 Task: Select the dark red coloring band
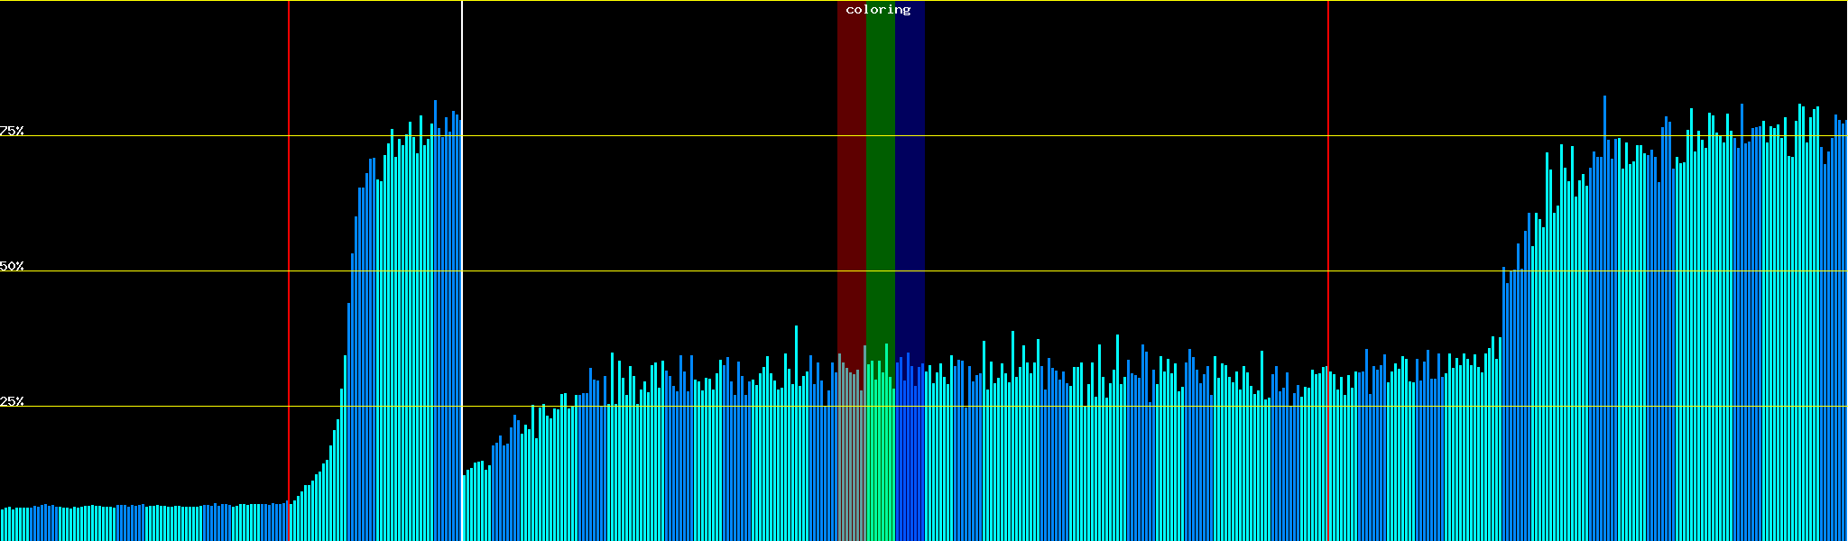pyautogui.click(x=851, y=180)
